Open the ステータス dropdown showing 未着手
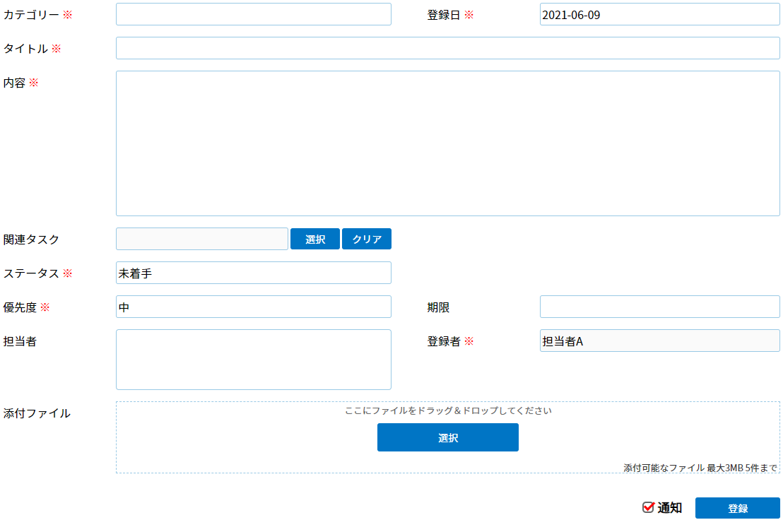Image resolution: width=783 pixels, height=520 pixels. (x=253, y=273)
